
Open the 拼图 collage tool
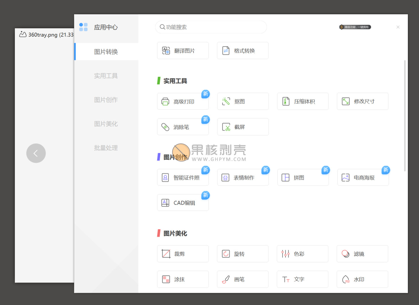click(303, 178)
